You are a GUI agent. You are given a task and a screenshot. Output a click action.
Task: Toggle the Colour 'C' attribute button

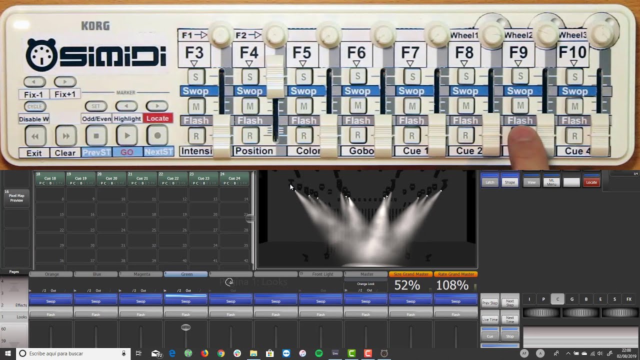(558, 299)
